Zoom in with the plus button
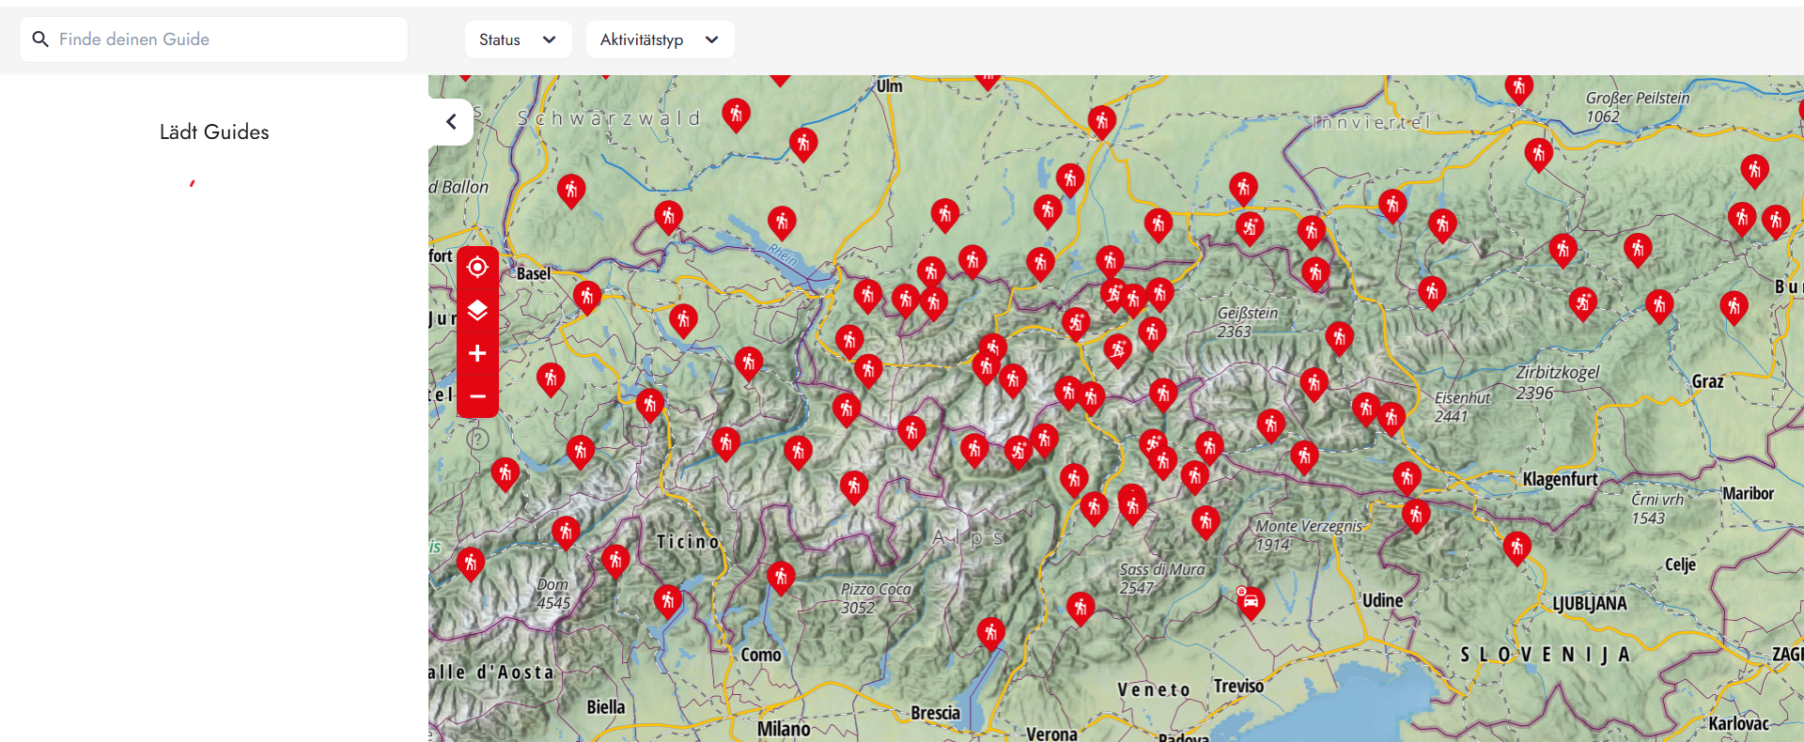 click(477, 353)
